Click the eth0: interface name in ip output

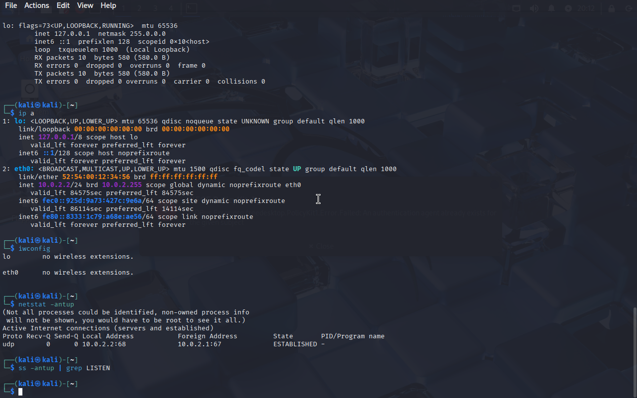pos(24,169)
